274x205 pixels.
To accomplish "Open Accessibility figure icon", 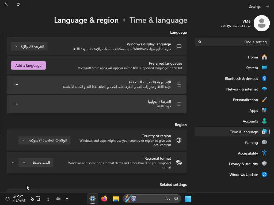I will tap(264, 153).
